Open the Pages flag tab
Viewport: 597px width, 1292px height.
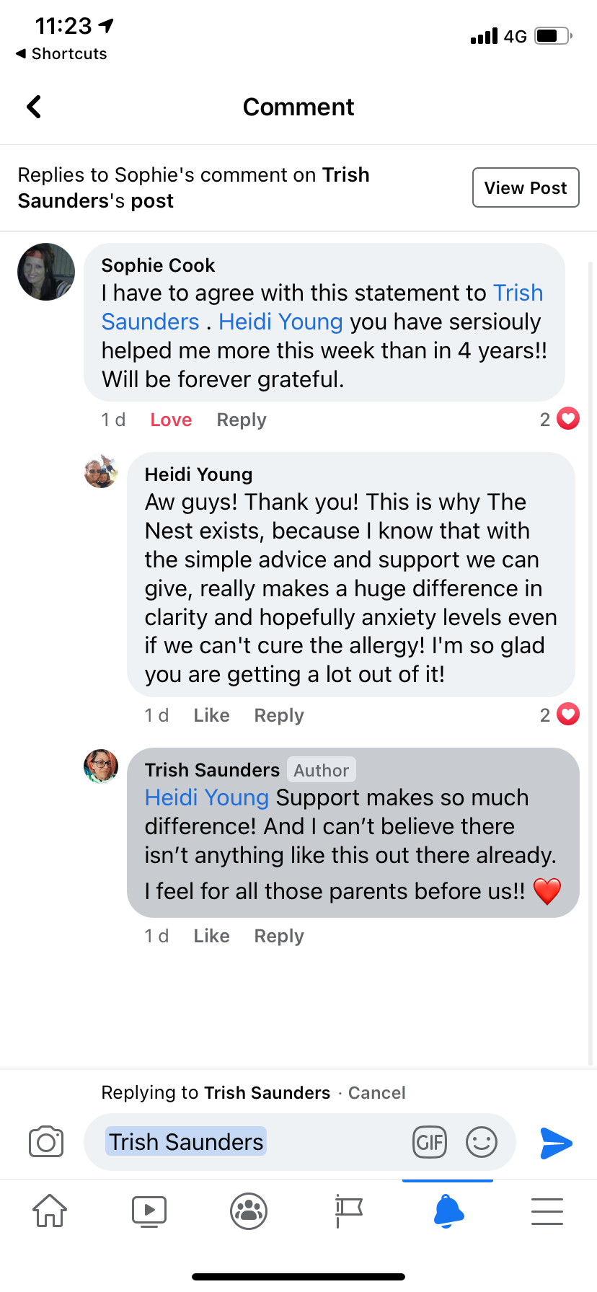348,1211
